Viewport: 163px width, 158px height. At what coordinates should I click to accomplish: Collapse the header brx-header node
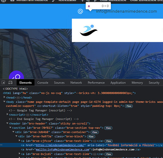coord(7,123)
